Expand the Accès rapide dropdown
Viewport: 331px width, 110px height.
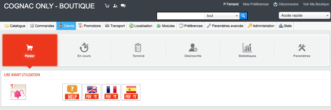click(305, 16)
